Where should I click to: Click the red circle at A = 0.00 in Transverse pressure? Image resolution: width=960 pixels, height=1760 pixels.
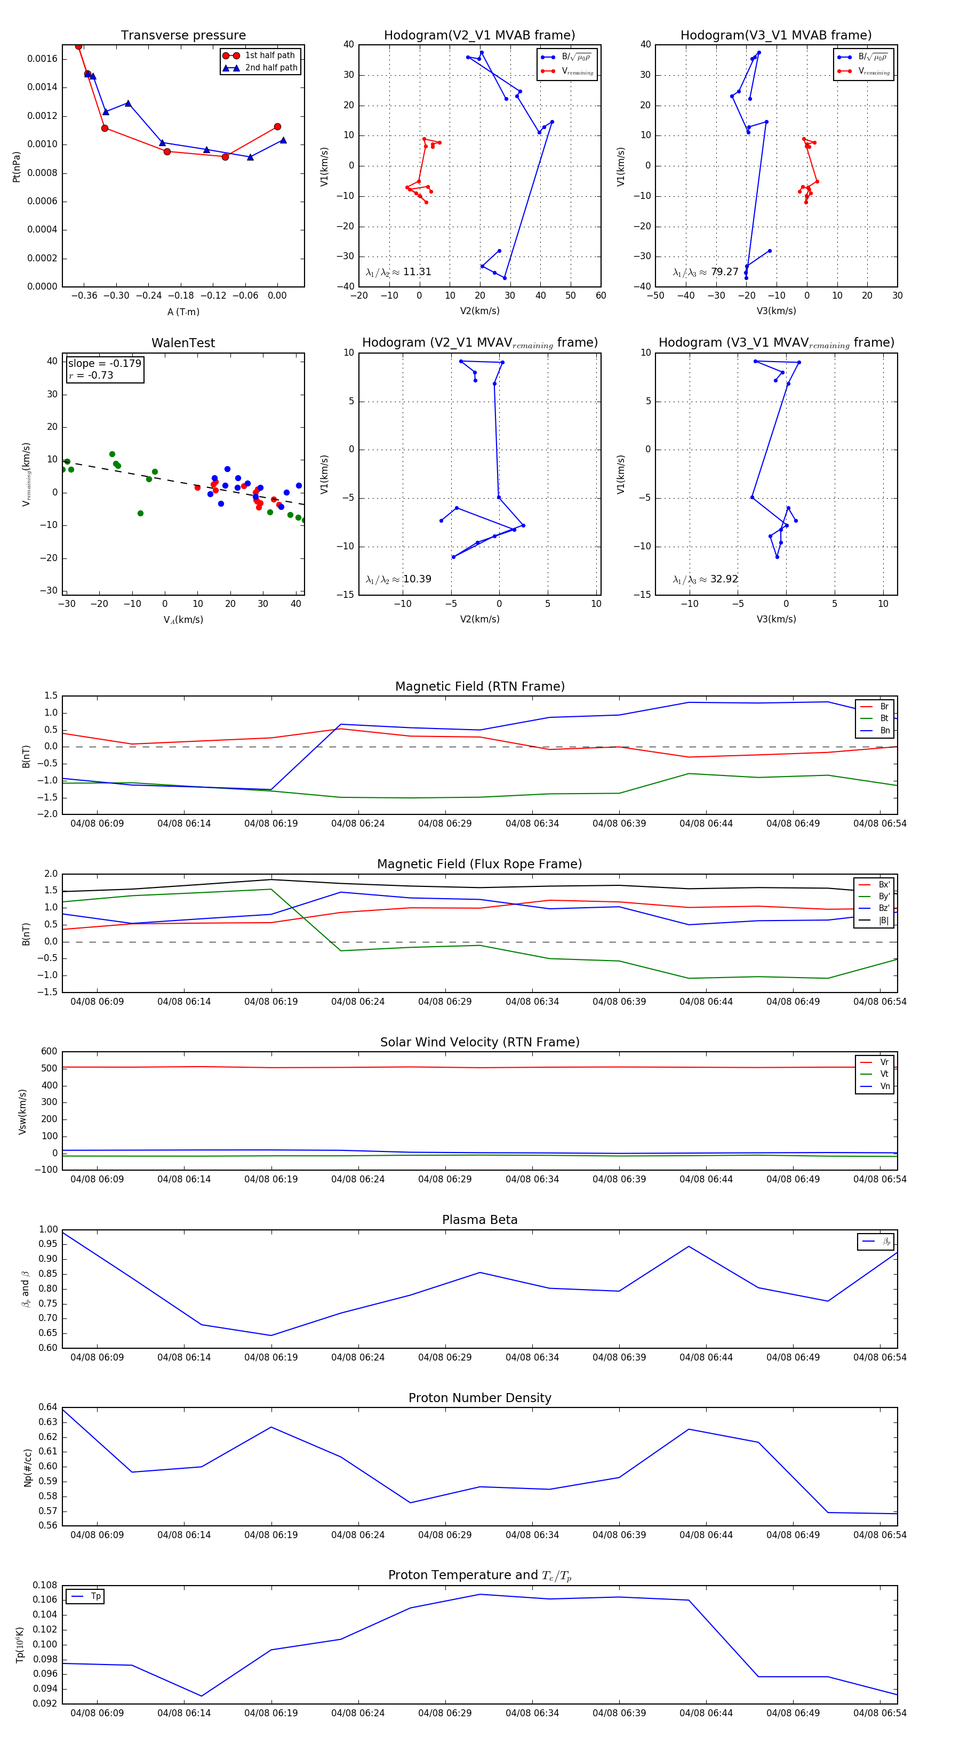point(277,127)
